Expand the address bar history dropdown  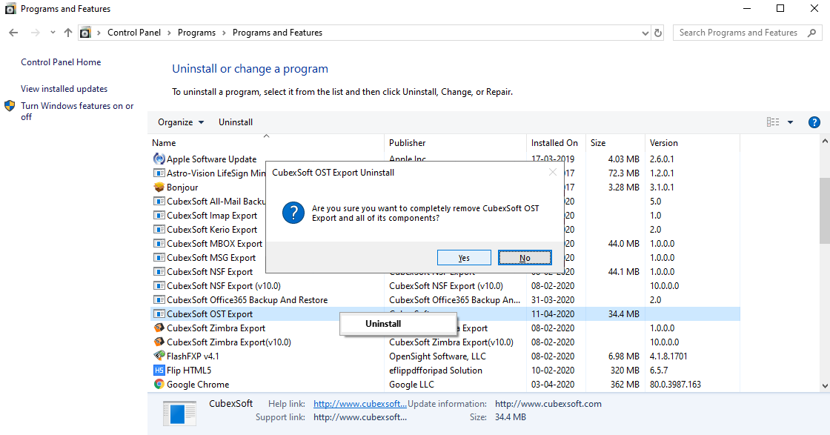644,33
